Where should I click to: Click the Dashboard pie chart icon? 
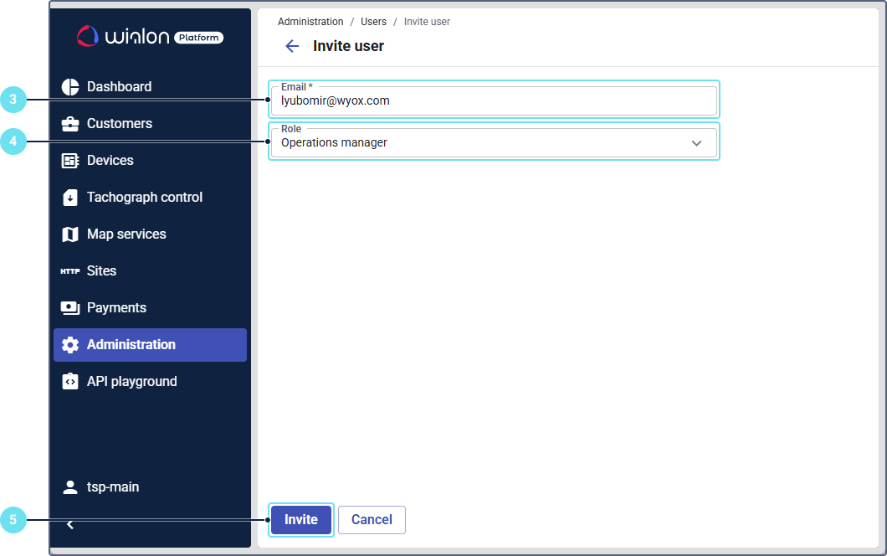pyautogui.click(x=70, y=87)
